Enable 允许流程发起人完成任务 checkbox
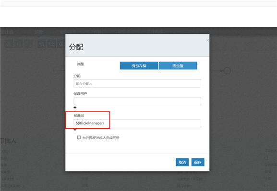 (x=79, y=137)
